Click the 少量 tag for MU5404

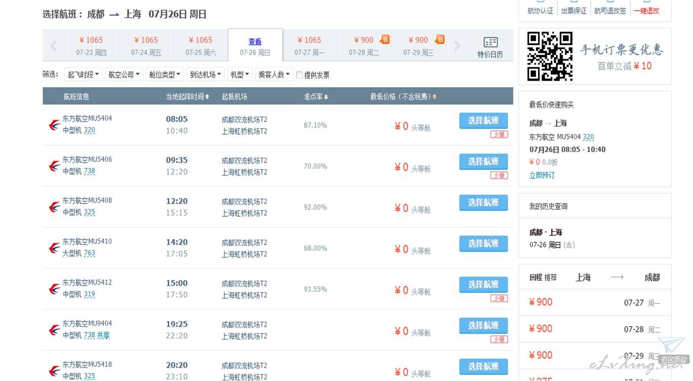click(x=499, y=134)
